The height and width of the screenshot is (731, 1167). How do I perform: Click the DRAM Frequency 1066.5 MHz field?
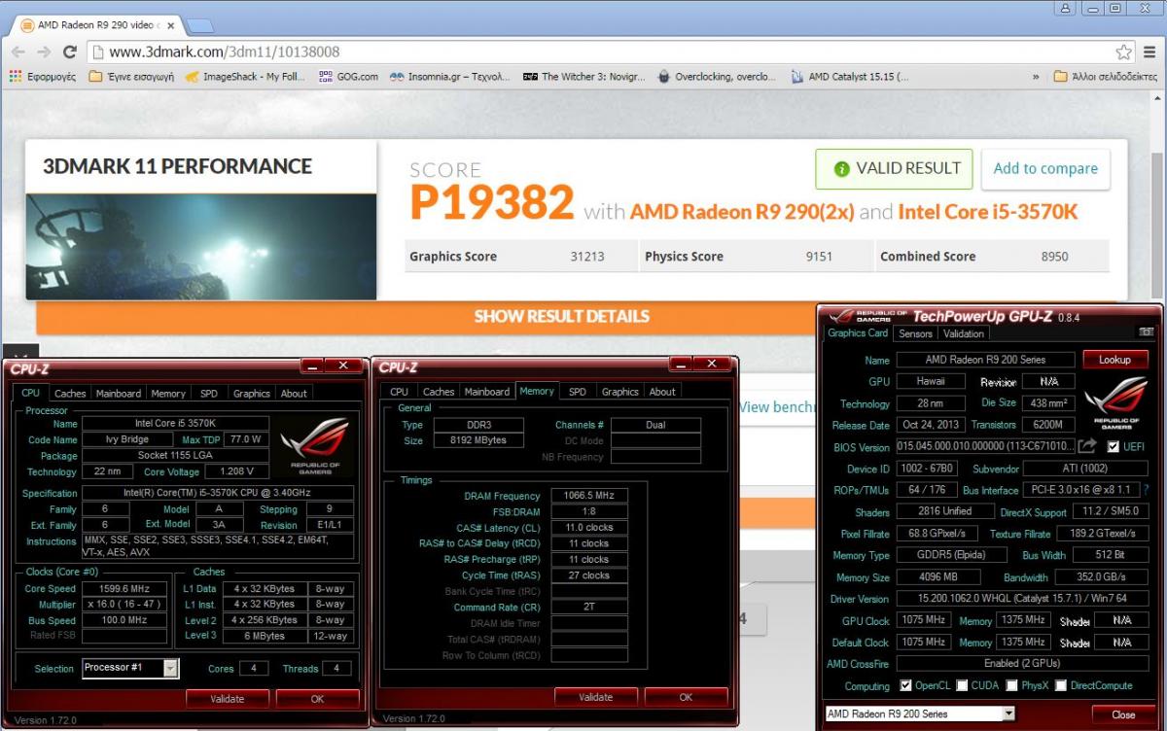(x=588, y=495)
